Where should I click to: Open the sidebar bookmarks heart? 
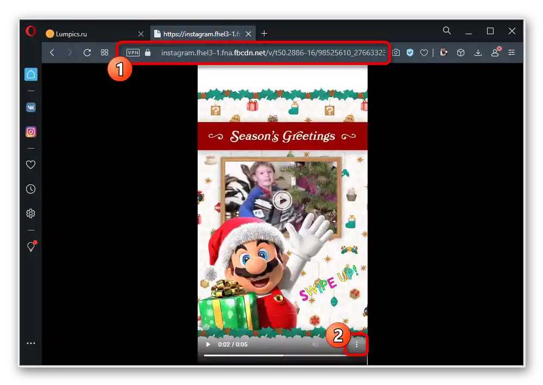[31, 165]
